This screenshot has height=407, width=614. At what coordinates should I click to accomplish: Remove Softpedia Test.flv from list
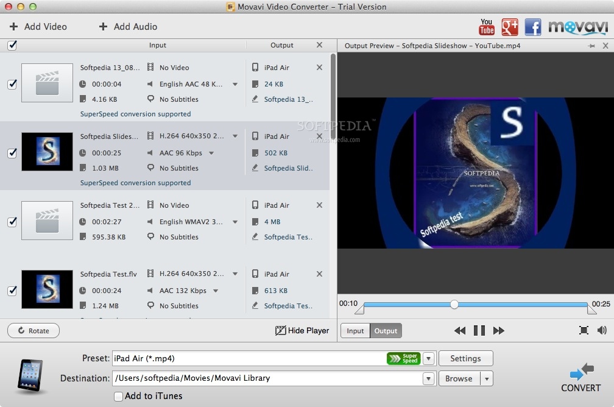(320, 274)
